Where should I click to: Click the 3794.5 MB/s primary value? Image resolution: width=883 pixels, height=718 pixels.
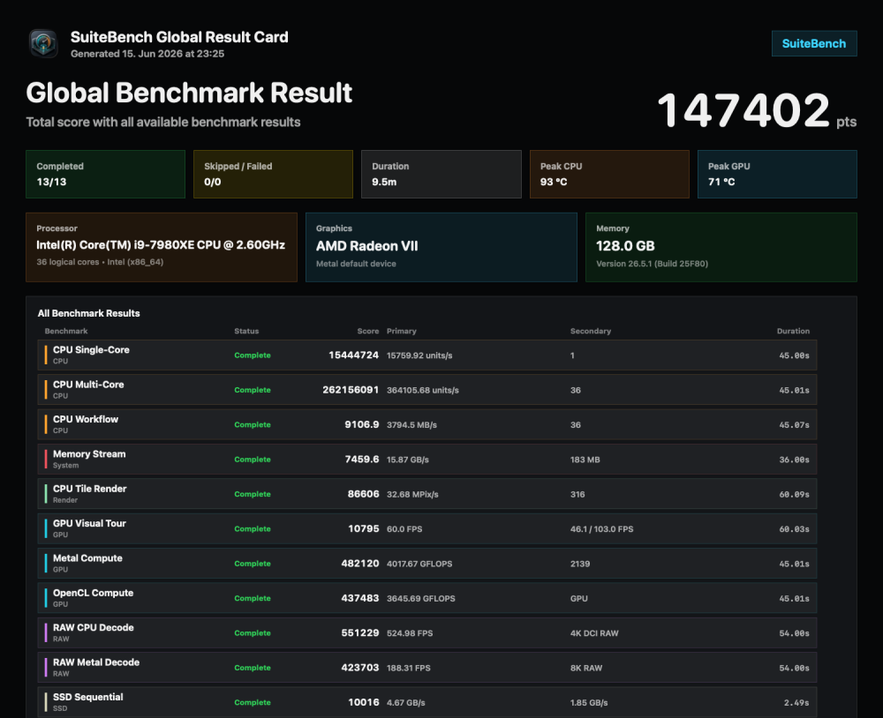pyautogui.click(x=411, y=425)
